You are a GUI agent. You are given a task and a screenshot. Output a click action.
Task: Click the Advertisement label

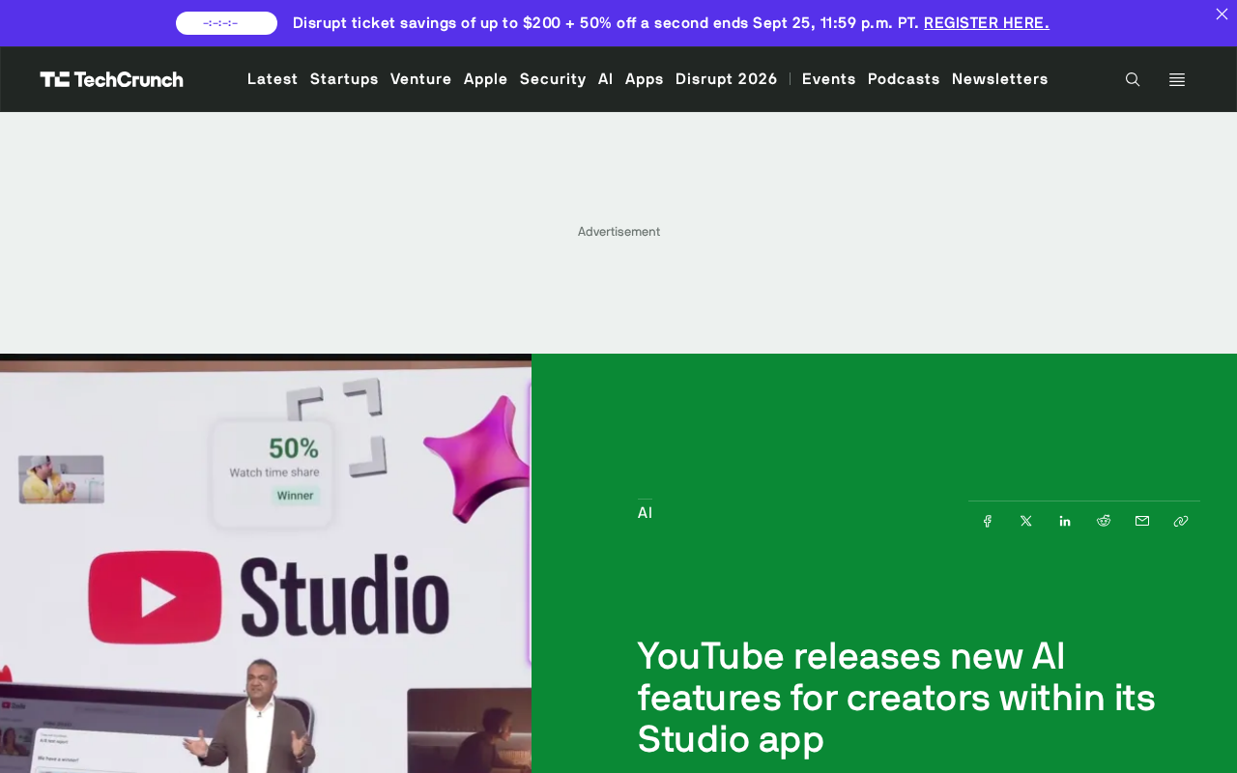[618, 232]
